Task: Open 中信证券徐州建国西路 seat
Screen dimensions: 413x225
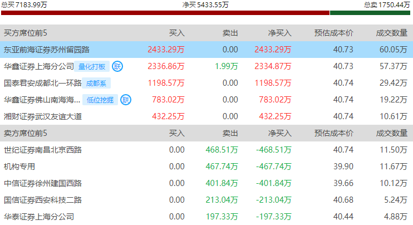Action: (42, 183)
